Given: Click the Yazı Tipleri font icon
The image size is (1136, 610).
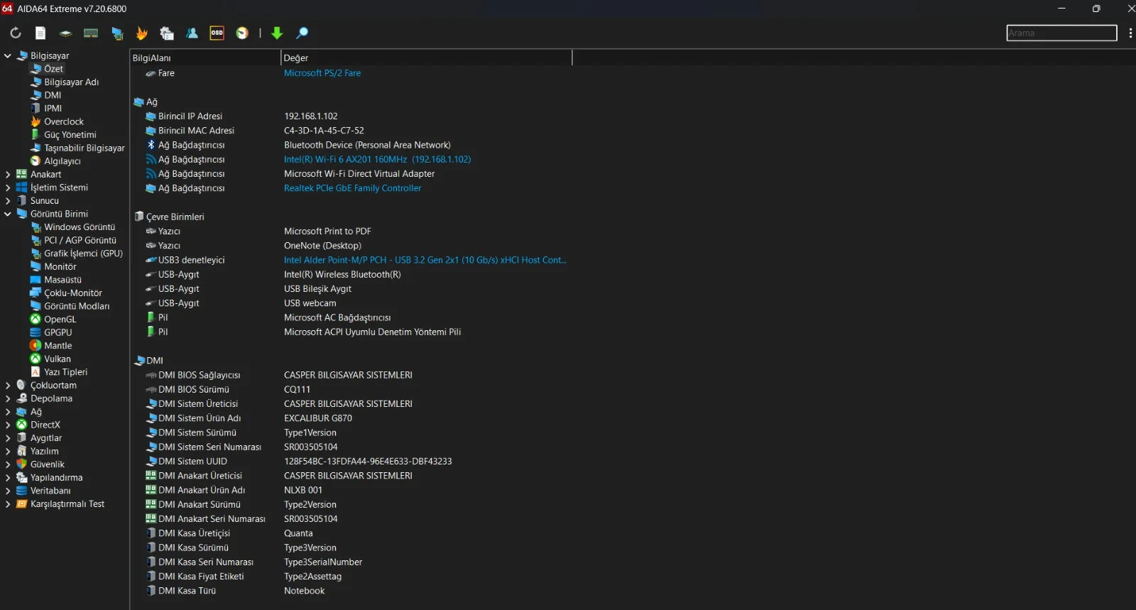Looking at the screenshot, I should [x=35, y=371].
